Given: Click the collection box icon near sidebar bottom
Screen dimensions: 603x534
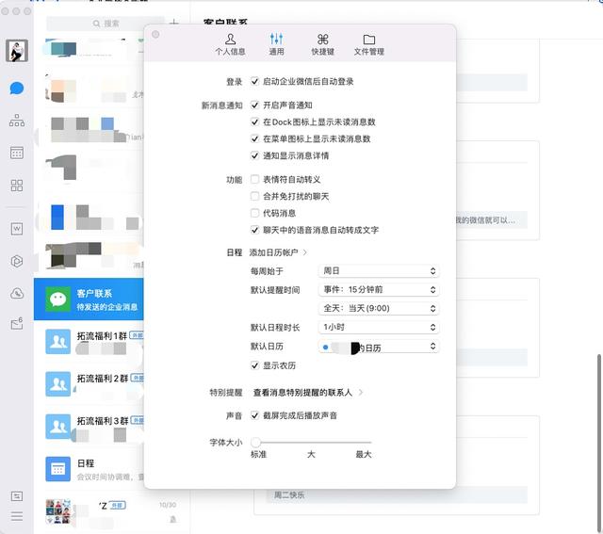Looking at the screenshot, I should (17, 496).
